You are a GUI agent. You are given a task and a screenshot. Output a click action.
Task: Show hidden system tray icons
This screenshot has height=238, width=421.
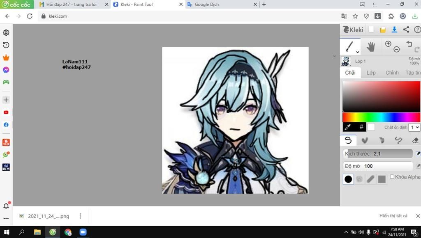[346, 232]
